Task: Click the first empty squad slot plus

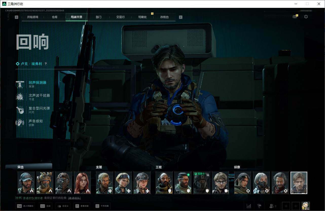Action: point(286,206)
